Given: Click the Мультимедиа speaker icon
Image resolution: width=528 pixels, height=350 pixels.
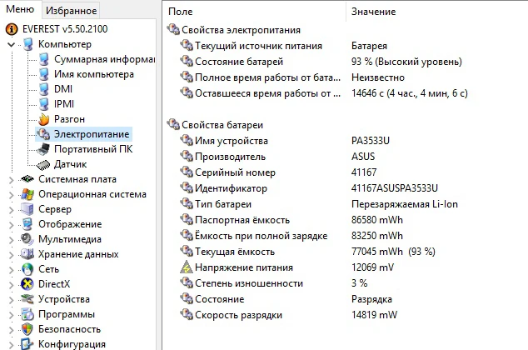Looking at the screenshot, I should pyautogui.click(x=27, y=239).
